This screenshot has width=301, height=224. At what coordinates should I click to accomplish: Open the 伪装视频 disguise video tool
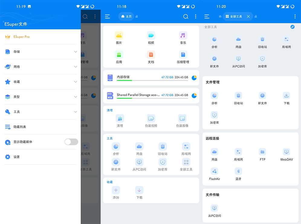[x=151, y=118]
